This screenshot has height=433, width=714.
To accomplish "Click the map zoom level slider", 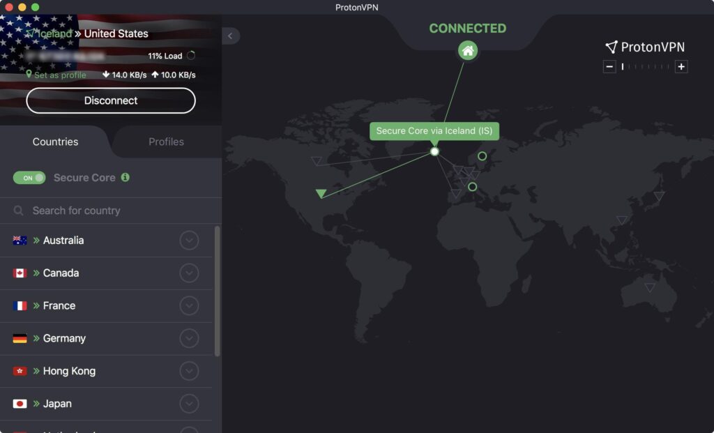I will (x=645, y=67).
